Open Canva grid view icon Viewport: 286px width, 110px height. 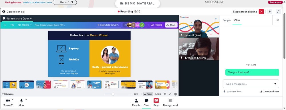tap(165, 94)
